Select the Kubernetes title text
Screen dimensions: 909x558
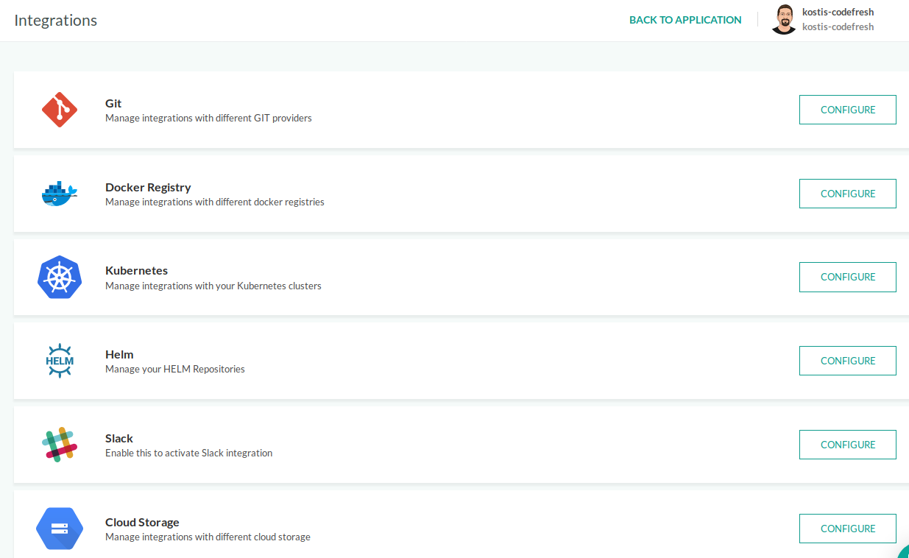pos(136,270)
